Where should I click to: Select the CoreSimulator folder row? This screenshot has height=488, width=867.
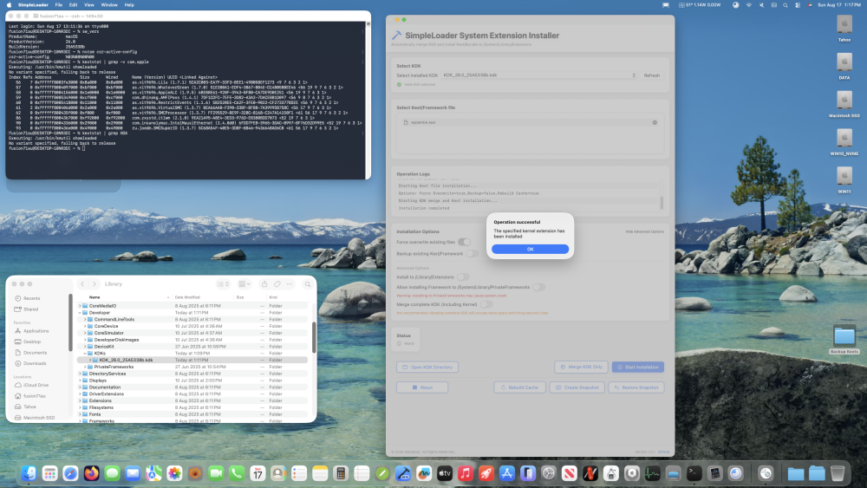tap(192, 333)
